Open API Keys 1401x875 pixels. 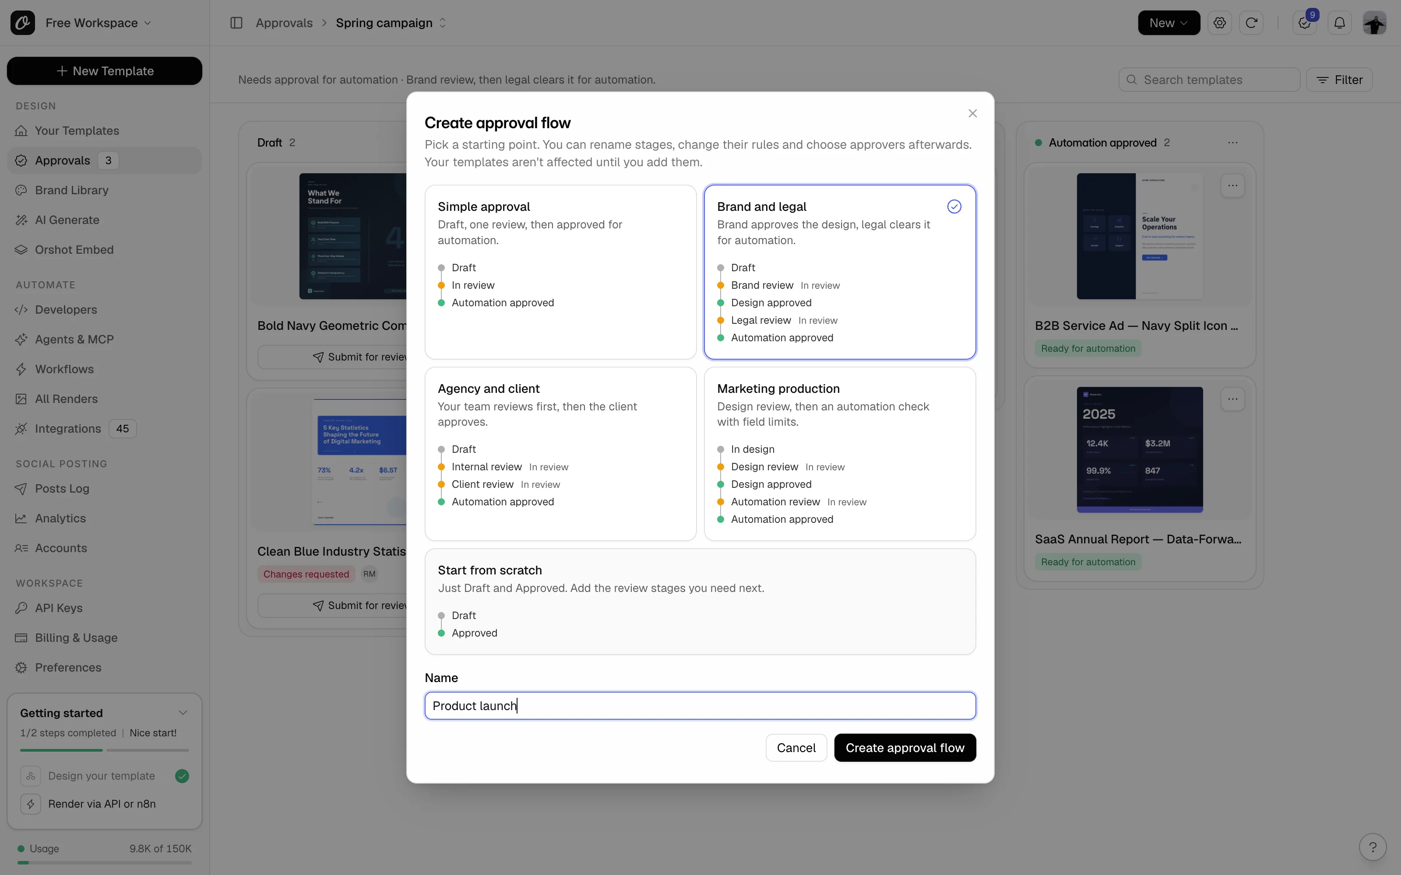pyautogui.click(x=104, y=608)
